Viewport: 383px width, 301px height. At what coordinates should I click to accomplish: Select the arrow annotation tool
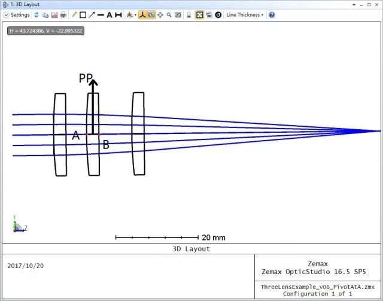tap(92, 14)
